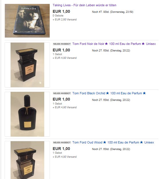Open the Taking Lives DVD listing title
The height and width of the screenshot is (179, 159).
[x=84, y=5]
